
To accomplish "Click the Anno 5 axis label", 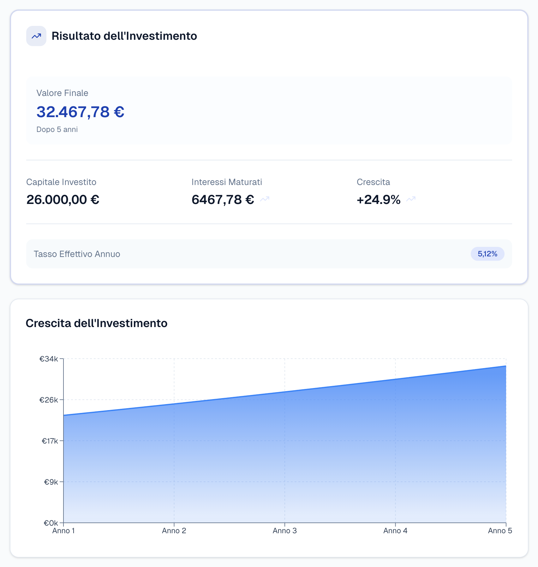I will (500, 531).
